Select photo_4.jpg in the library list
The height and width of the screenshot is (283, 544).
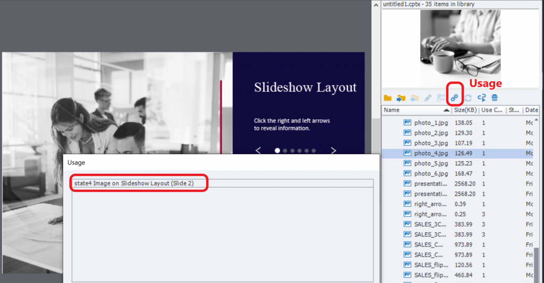pos(429,153)
